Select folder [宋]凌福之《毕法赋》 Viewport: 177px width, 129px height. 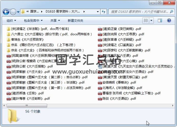click(38, 29)
